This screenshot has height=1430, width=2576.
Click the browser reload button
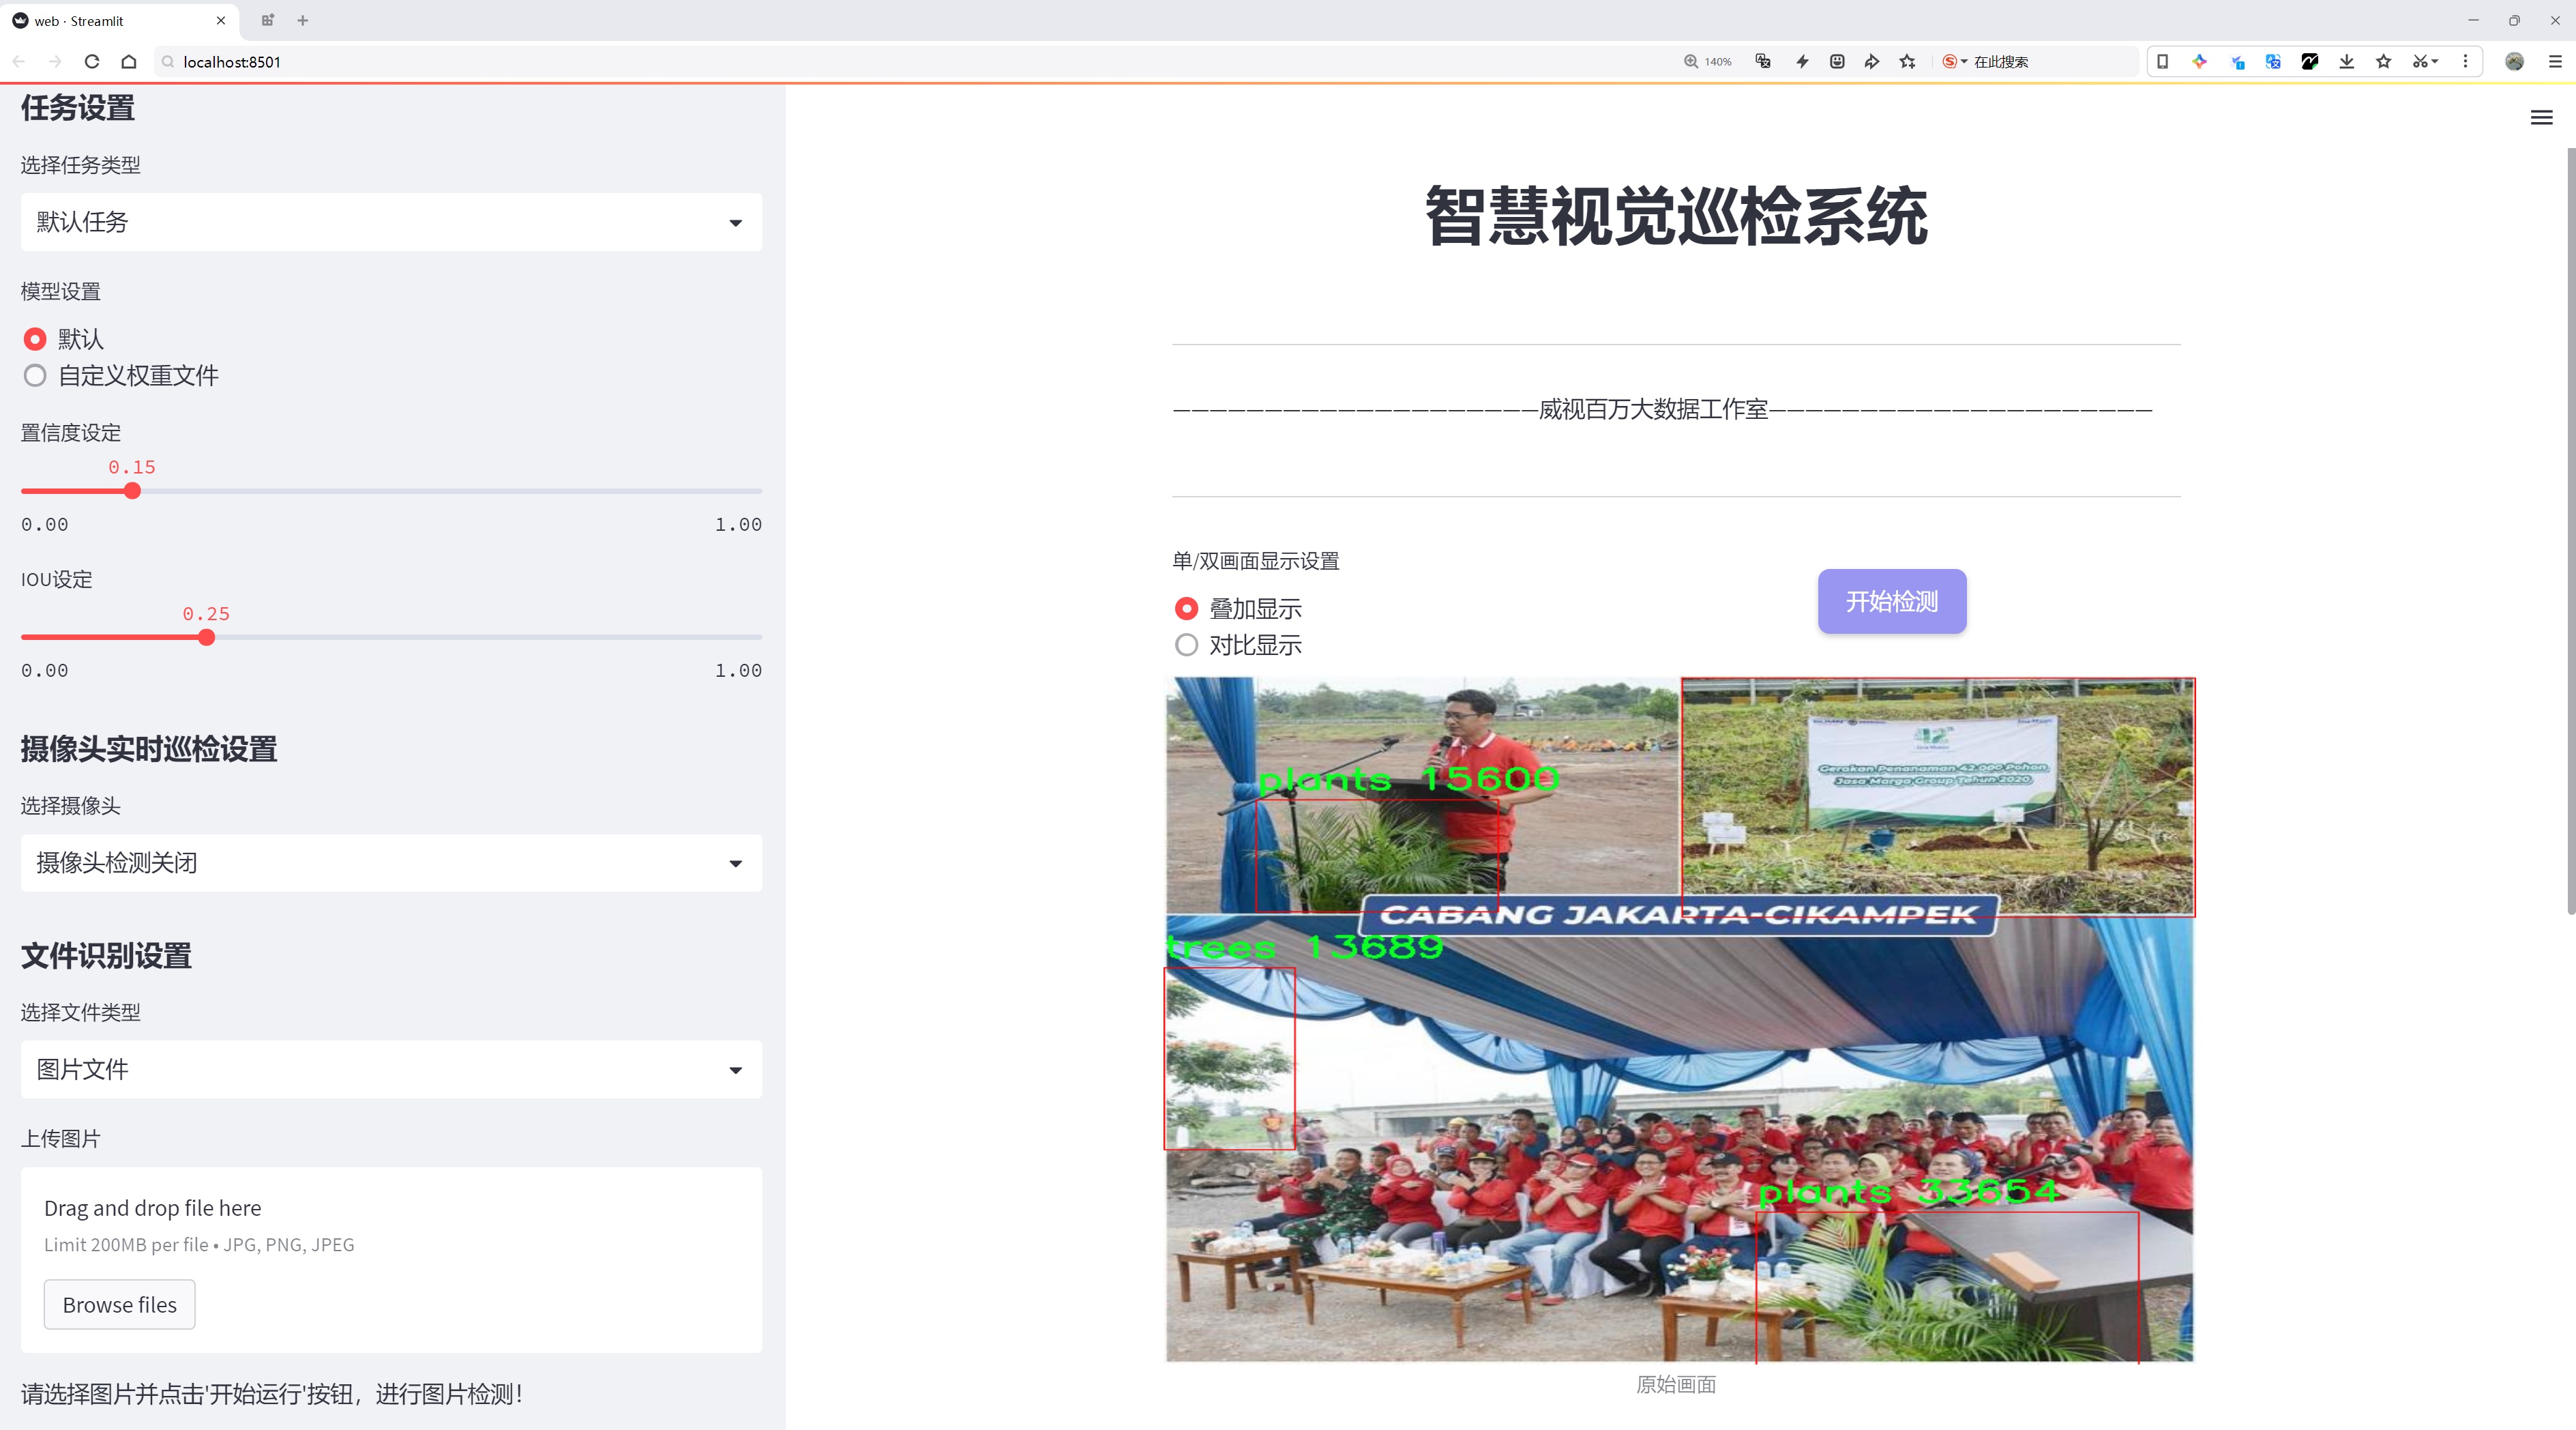(92, 61)
